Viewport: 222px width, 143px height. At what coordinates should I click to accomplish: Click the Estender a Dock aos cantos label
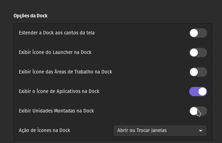pyautogui.click(x=57, y=33)
